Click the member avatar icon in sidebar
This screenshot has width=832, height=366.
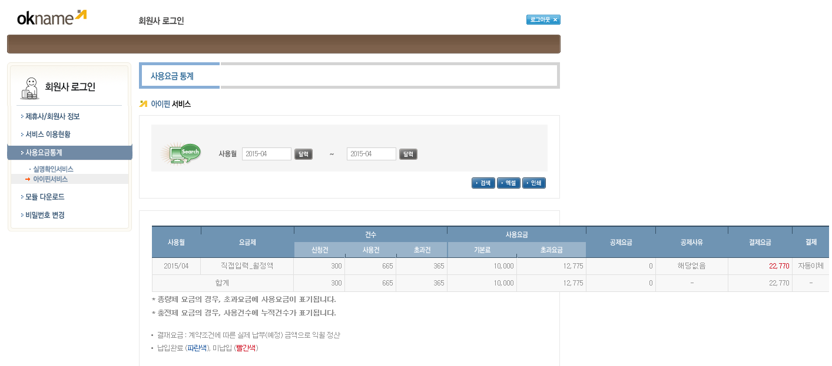pyautogui.click(x=30, y=88)
